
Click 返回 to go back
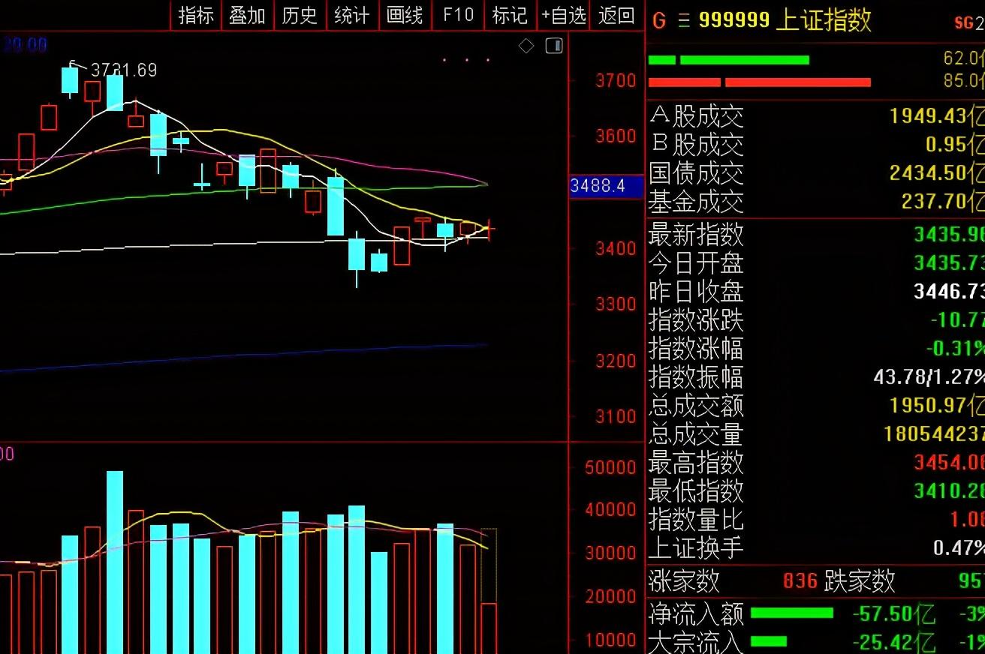coord(617,15)
